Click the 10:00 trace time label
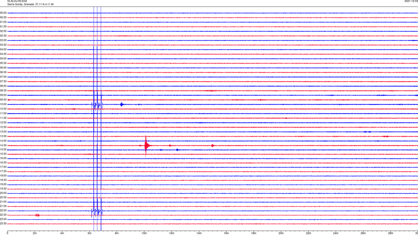Image resolution: width=418 pixels, height=235 pixels. point(3,104)
